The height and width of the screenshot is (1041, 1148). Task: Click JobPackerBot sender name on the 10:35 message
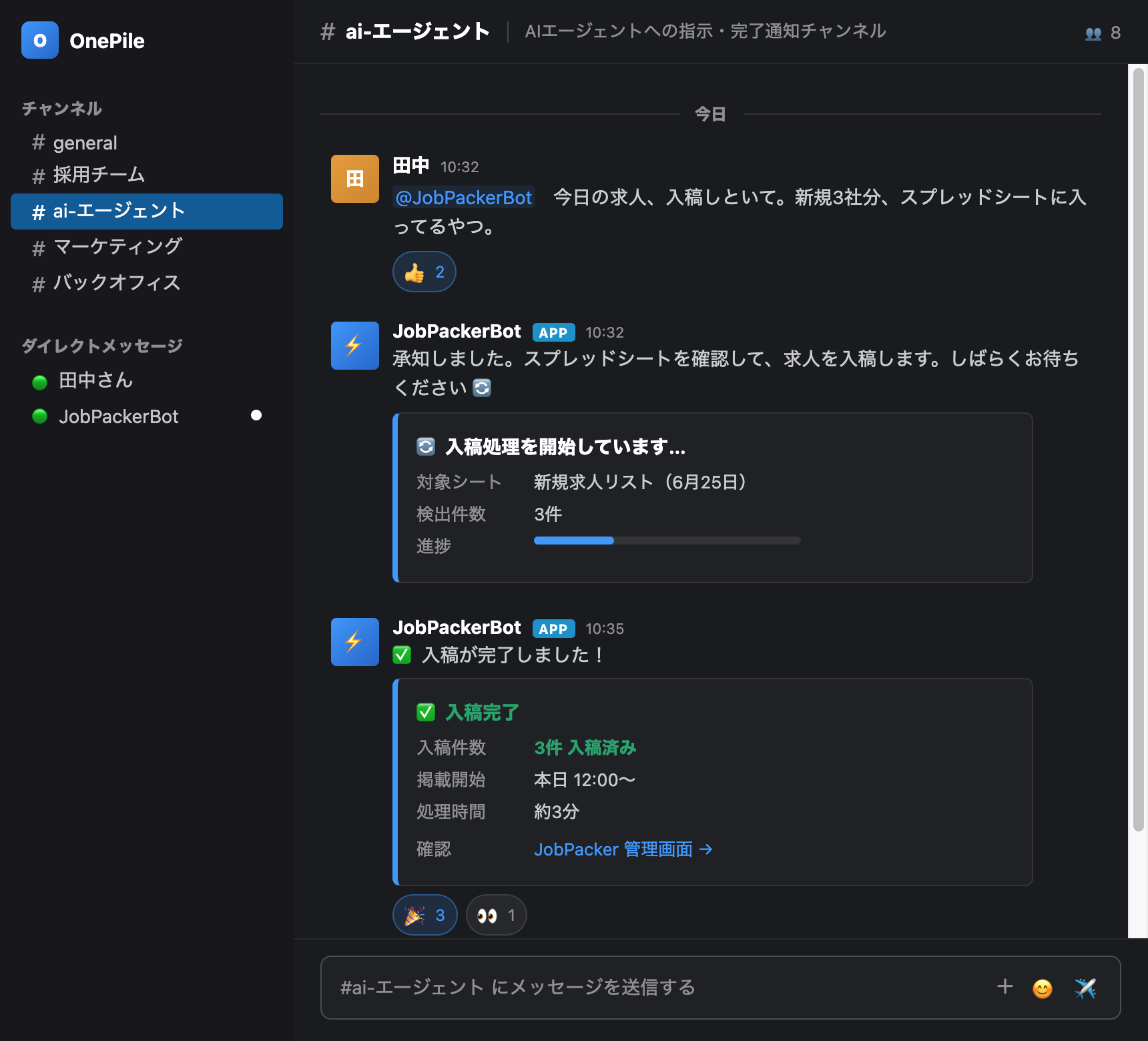[x=457, y=627]
